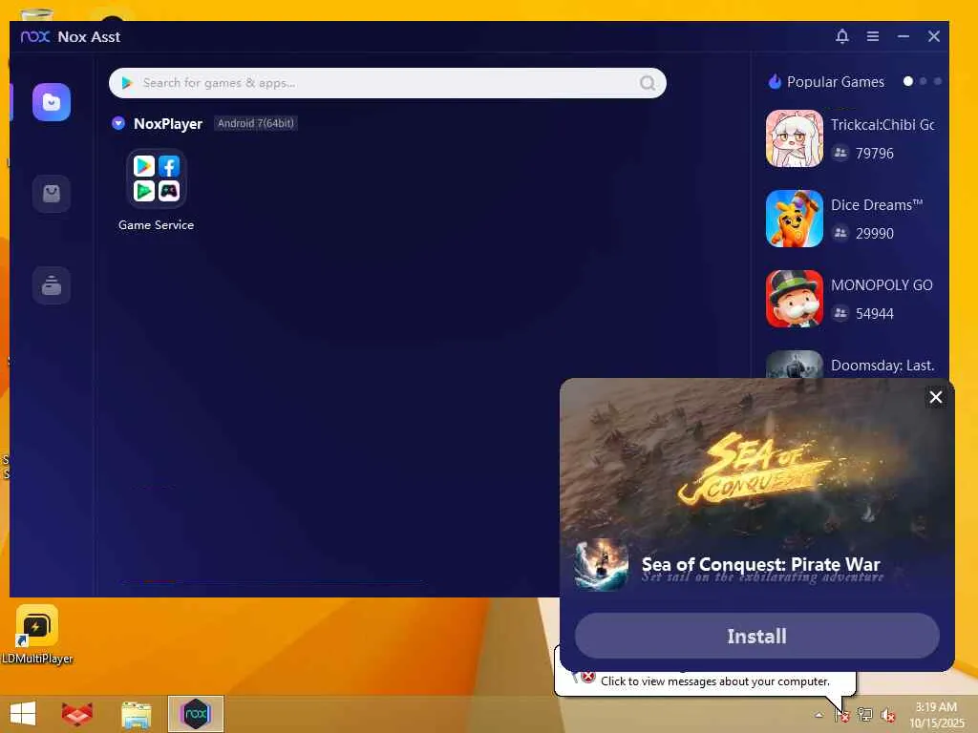Collapse the NoxPlayer section arrow

[x=117, y=123]
